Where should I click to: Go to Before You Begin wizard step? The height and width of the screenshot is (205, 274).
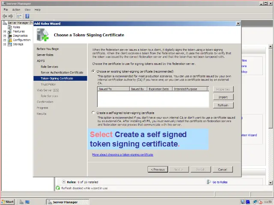pos(48,49)
